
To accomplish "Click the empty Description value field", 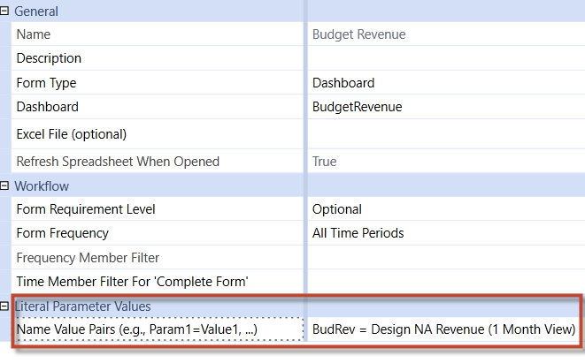I will pyautogui.click(x=443, y=58).
